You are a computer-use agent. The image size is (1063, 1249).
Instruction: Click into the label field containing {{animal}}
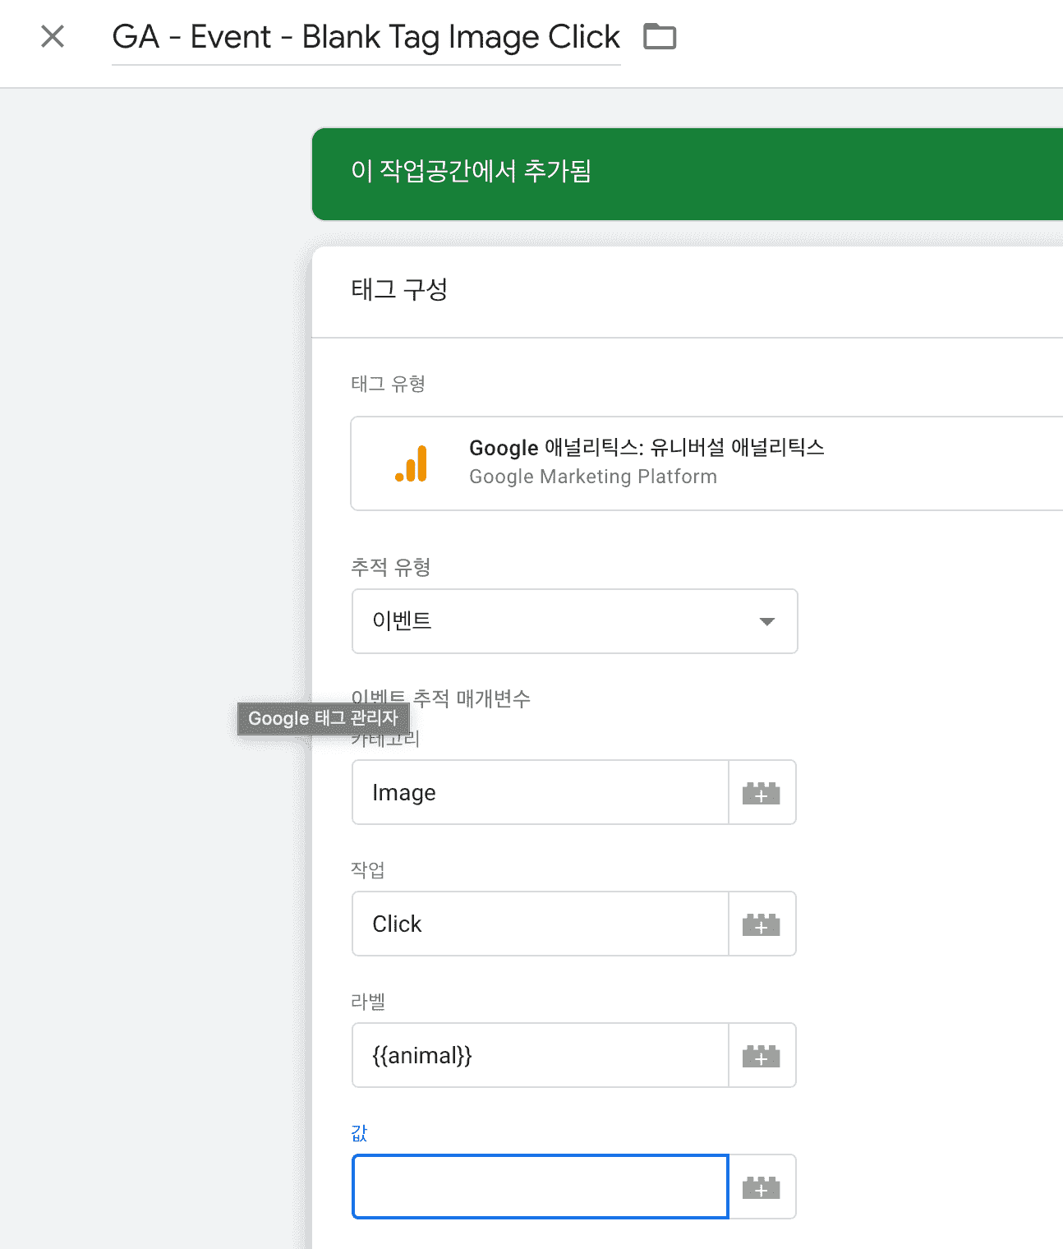pos(540,1056)
